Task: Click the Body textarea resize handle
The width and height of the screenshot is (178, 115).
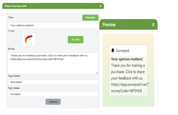Action: tap(97, 72)
